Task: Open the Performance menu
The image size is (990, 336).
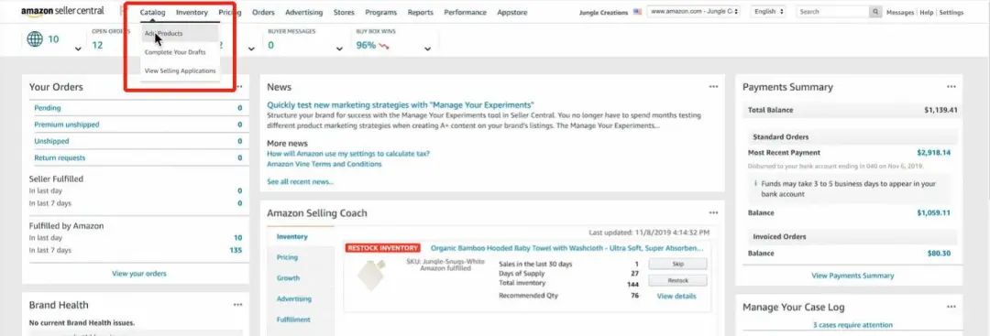Action: pos(466,13)
